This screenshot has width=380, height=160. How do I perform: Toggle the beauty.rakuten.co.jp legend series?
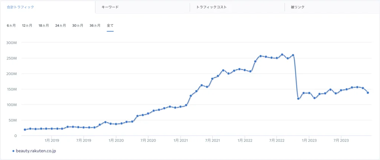[x=36, y=151]
